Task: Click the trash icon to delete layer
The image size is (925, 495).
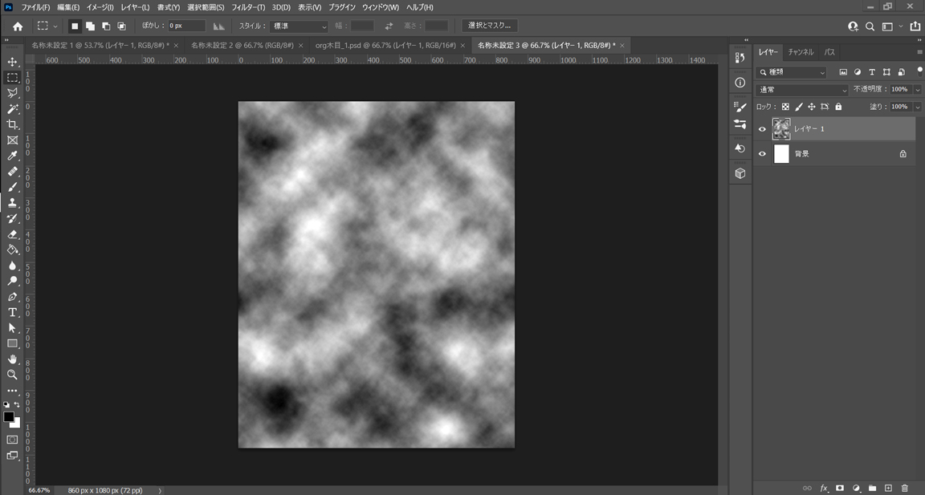Action: 905,488
